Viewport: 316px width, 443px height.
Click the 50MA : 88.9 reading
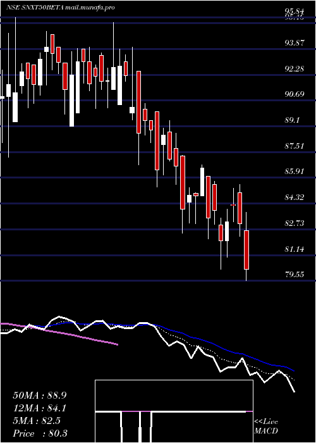(x=40, y=396)
